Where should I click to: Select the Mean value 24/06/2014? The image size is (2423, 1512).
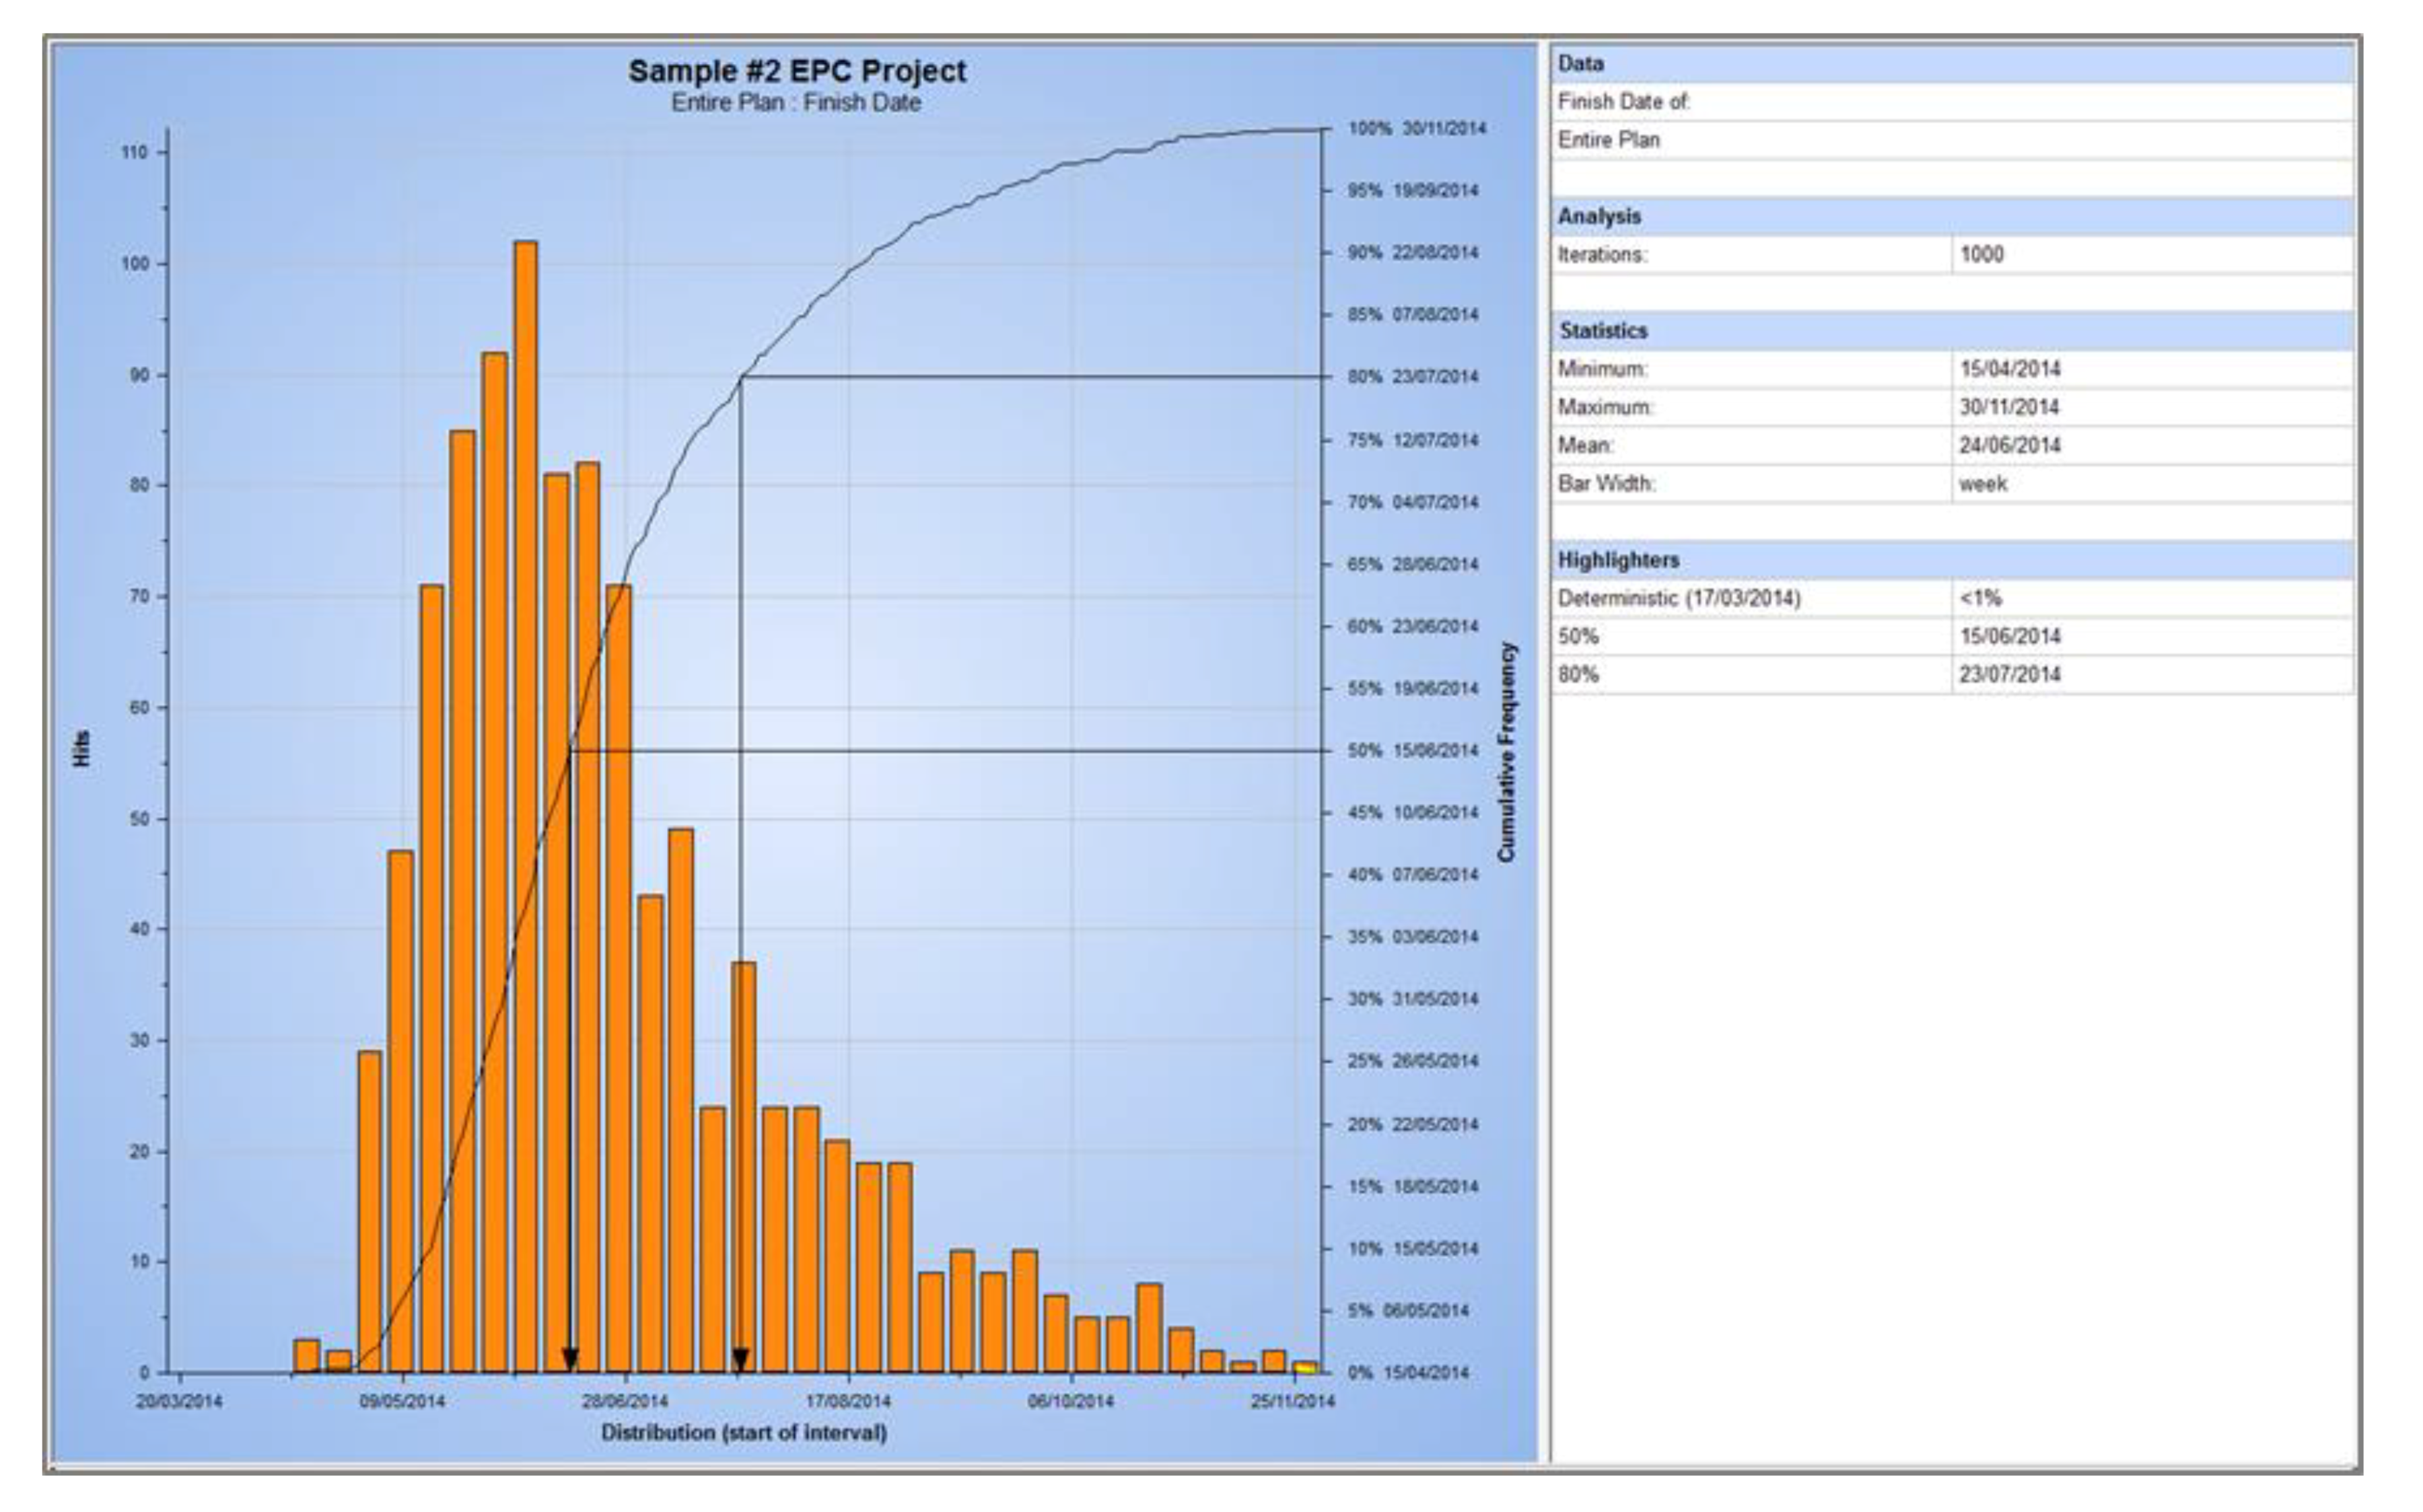pos(2009,445)
